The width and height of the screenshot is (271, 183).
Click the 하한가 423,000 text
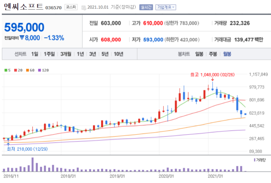[182, 40]
